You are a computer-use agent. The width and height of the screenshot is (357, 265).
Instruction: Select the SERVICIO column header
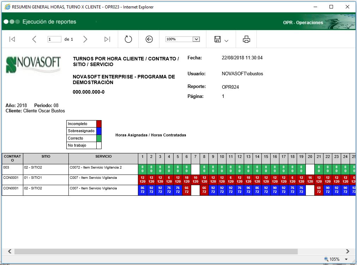[103, 157]
